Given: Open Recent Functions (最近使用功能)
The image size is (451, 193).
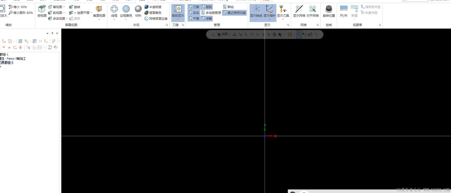Looking at the screenshot, I should click(x=234, y=13).
